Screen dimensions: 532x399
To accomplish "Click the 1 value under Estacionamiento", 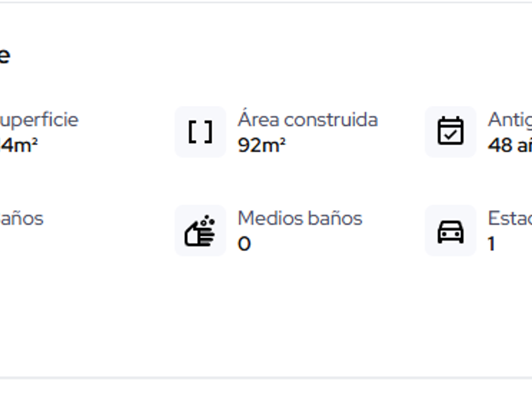I will (491, 244).
